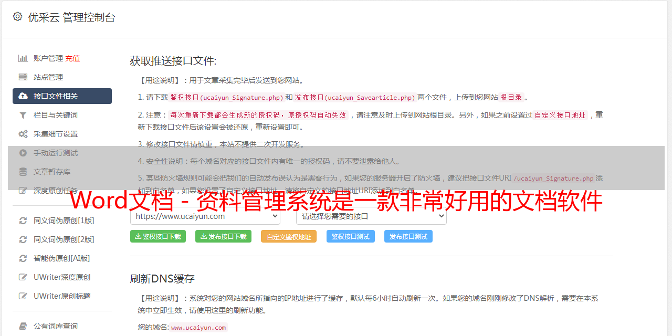Click the cloud upload icon for 接口文件相关

click(23, 96)
